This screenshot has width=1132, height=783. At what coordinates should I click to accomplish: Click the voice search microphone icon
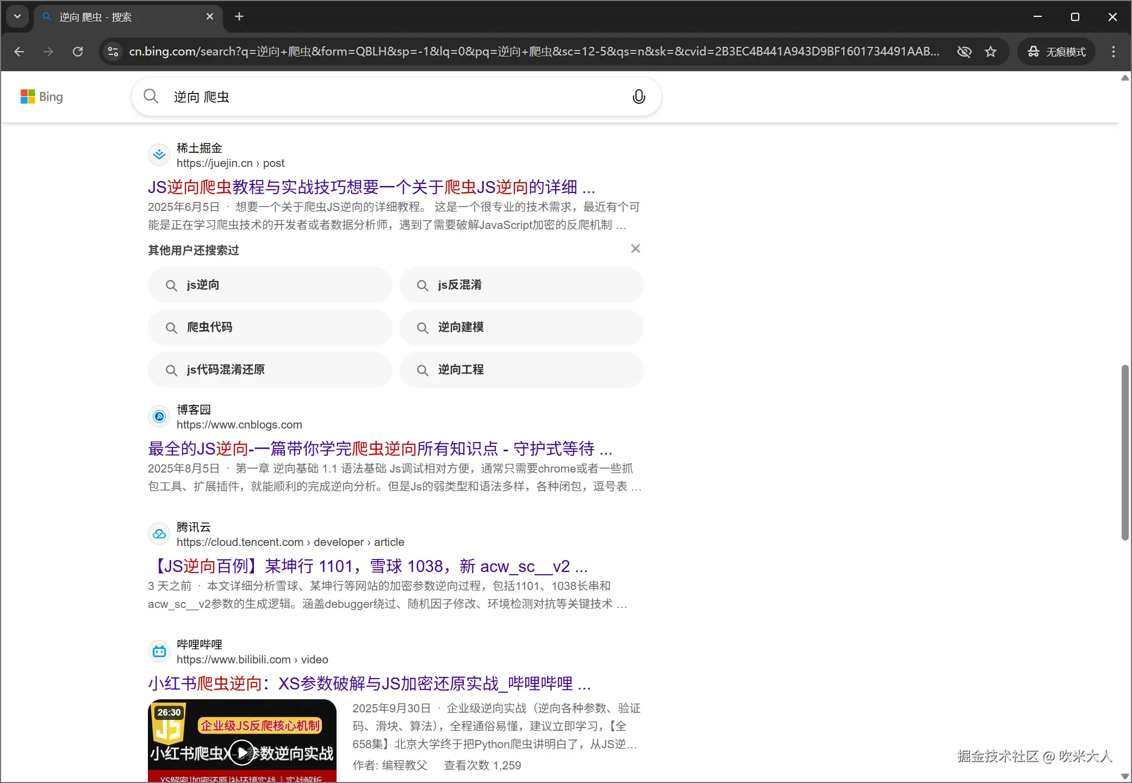tap(639, 97)
